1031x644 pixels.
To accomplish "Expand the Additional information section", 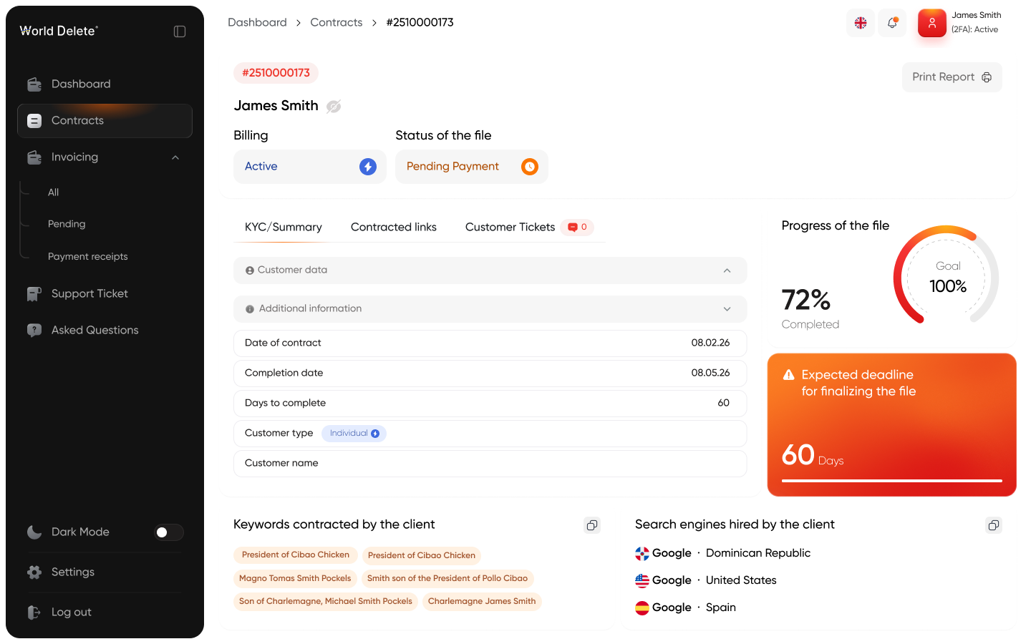I will (x=727, y=309).
